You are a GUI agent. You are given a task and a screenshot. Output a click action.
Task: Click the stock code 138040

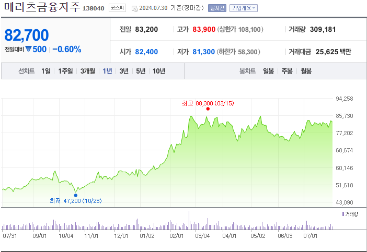pyautogui.click(x=94, y=8)
